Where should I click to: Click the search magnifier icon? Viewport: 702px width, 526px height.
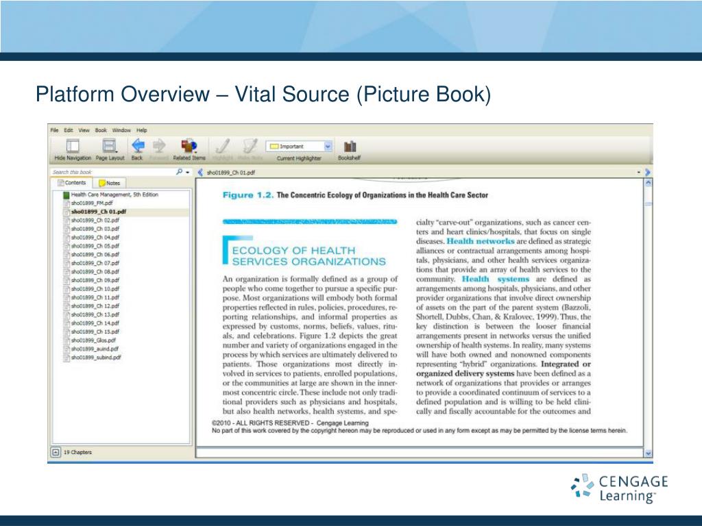(x=180, y=172)
